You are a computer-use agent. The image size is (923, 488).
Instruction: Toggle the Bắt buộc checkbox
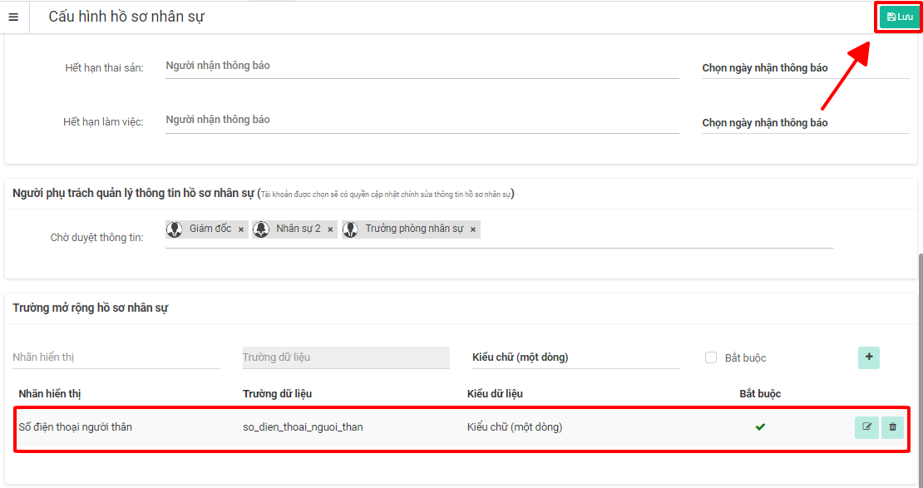tap(711, 357)
